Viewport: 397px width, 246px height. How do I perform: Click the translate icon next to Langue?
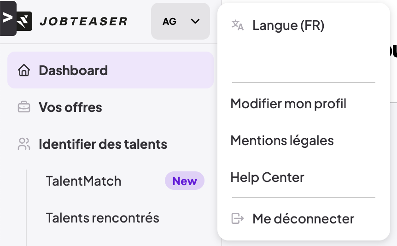pyautogui.click(x=237, y=25)
